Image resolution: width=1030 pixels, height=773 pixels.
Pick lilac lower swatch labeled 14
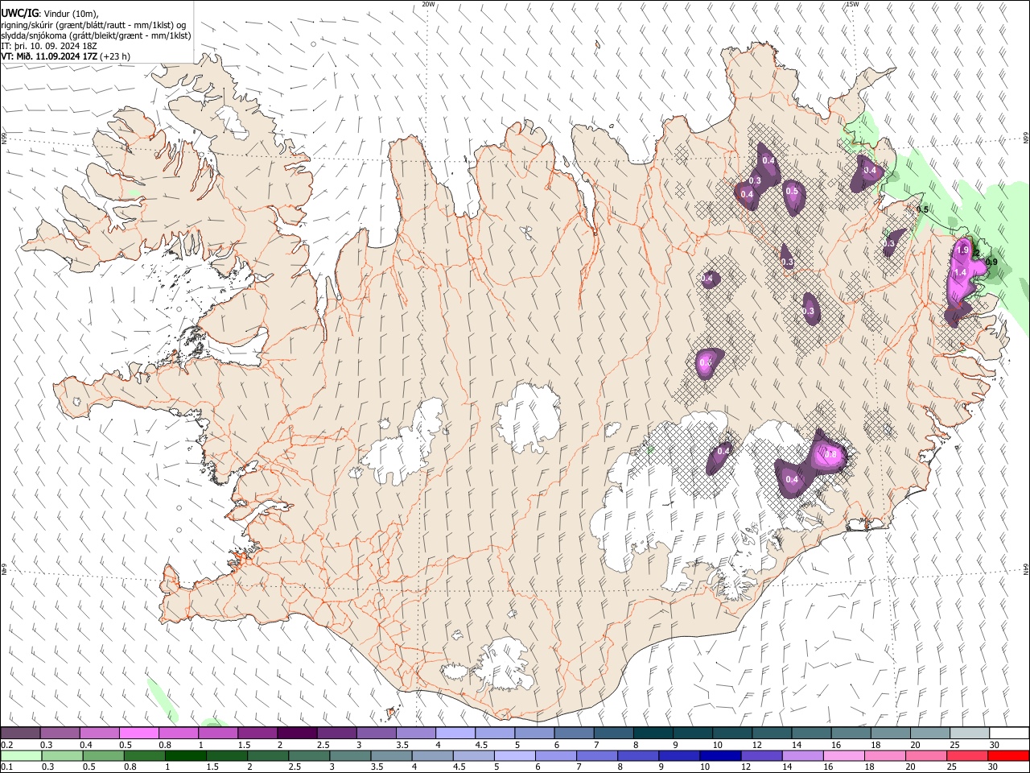(802, 755)
